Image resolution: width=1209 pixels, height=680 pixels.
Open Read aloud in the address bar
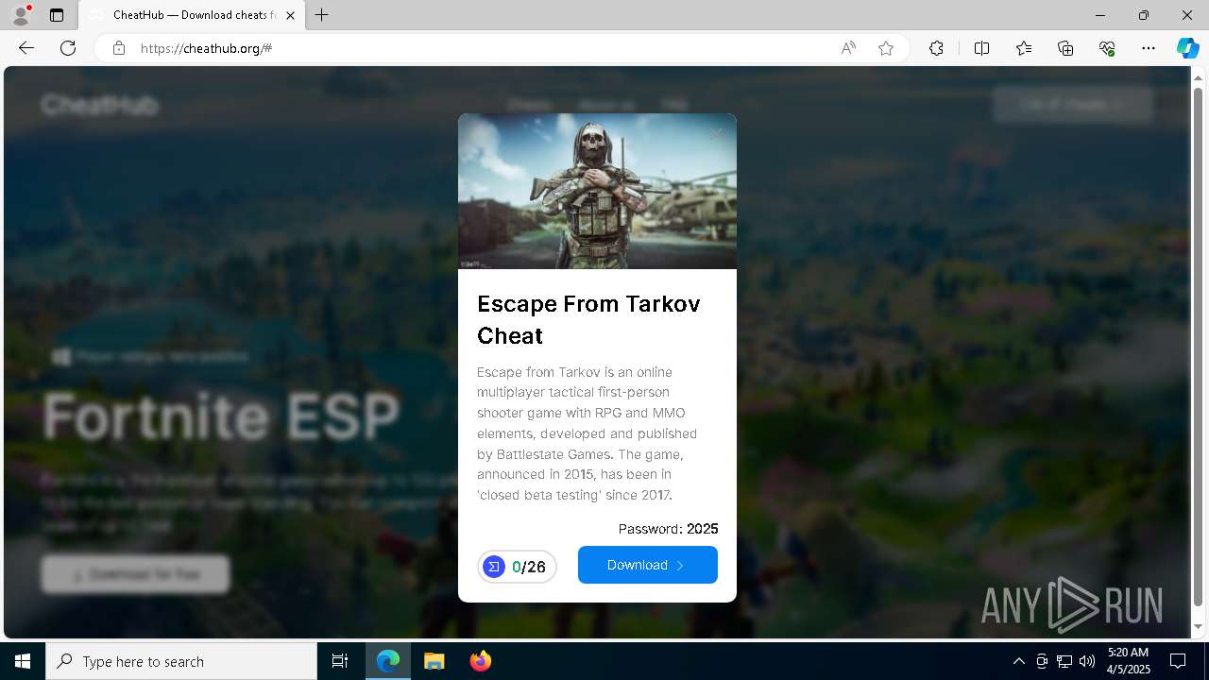pyautogui.click(x=848, y=48)
